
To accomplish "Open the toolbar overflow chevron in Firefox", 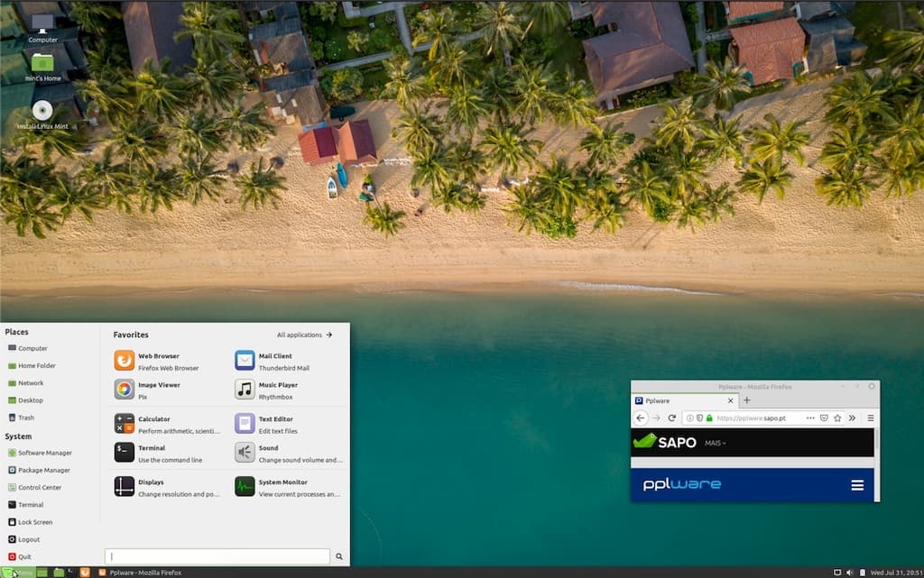I will click(x=852, y=417).
